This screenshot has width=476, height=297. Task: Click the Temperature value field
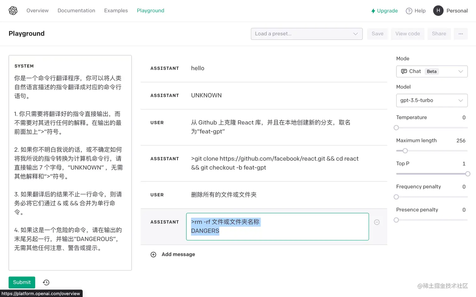click(x=463, y=118)
